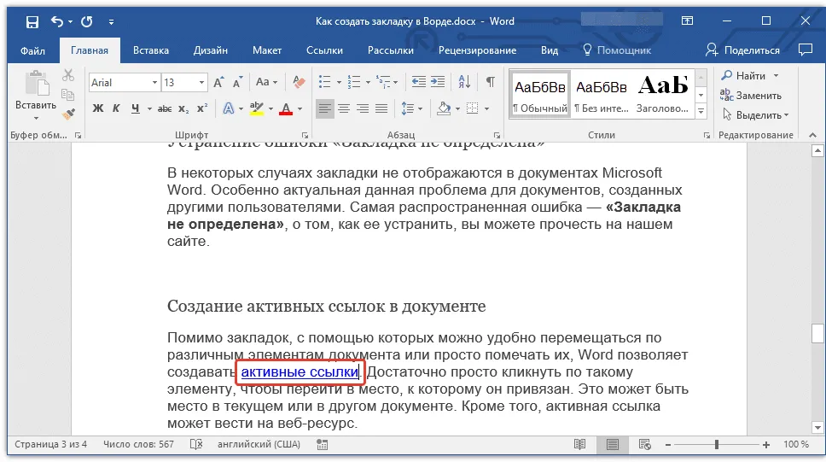Open the Макет ribbon tab
This screenshot has height=462, width=826.
[x=266, y=50]
